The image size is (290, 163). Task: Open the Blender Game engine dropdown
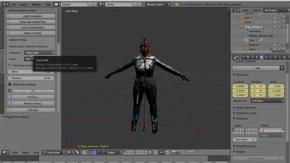point(158,4)
